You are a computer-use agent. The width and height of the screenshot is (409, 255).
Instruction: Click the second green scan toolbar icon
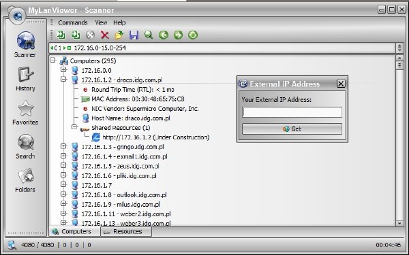pos(76,35)
